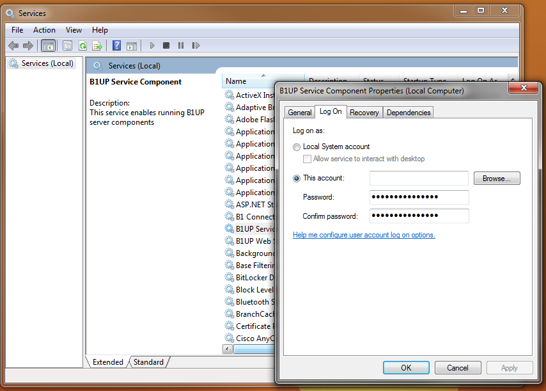This screenshot has height=391, width=546.
Task: Open the File menu
Action: tap(17, 30)
